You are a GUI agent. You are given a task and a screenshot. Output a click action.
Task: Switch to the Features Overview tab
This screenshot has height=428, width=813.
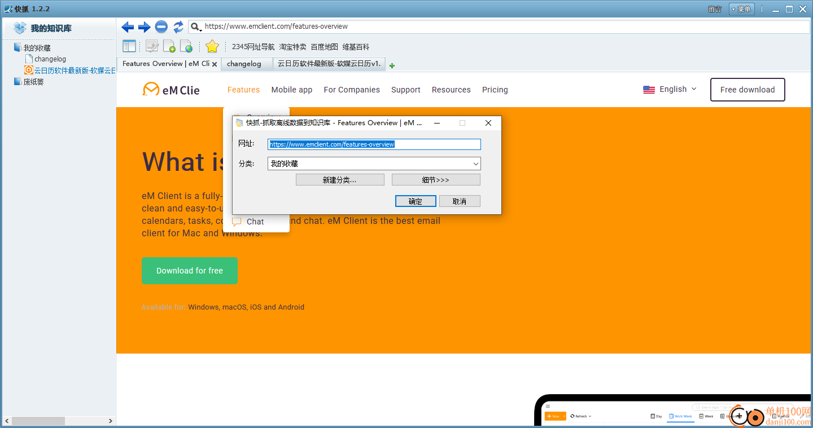click(165, 64)
